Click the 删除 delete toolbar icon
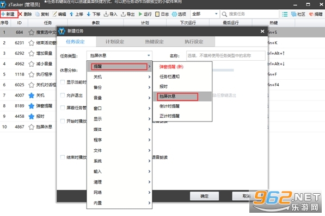Viewport: 325px width, 216px height. (x=21, y=14)
